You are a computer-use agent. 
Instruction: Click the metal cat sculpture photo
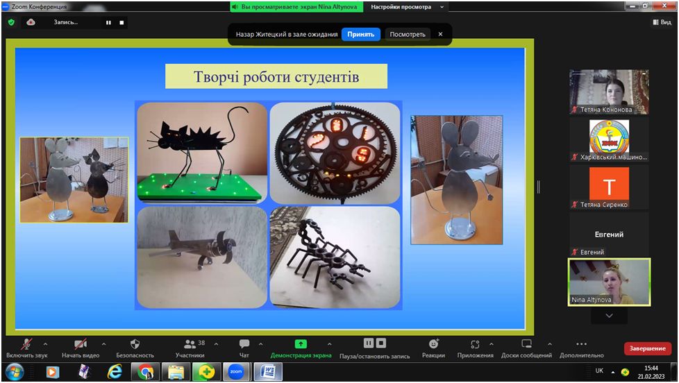[x=202, y=153]
